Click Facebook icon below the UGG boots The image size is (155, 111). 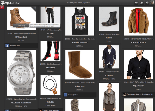[x=66, y=95]
